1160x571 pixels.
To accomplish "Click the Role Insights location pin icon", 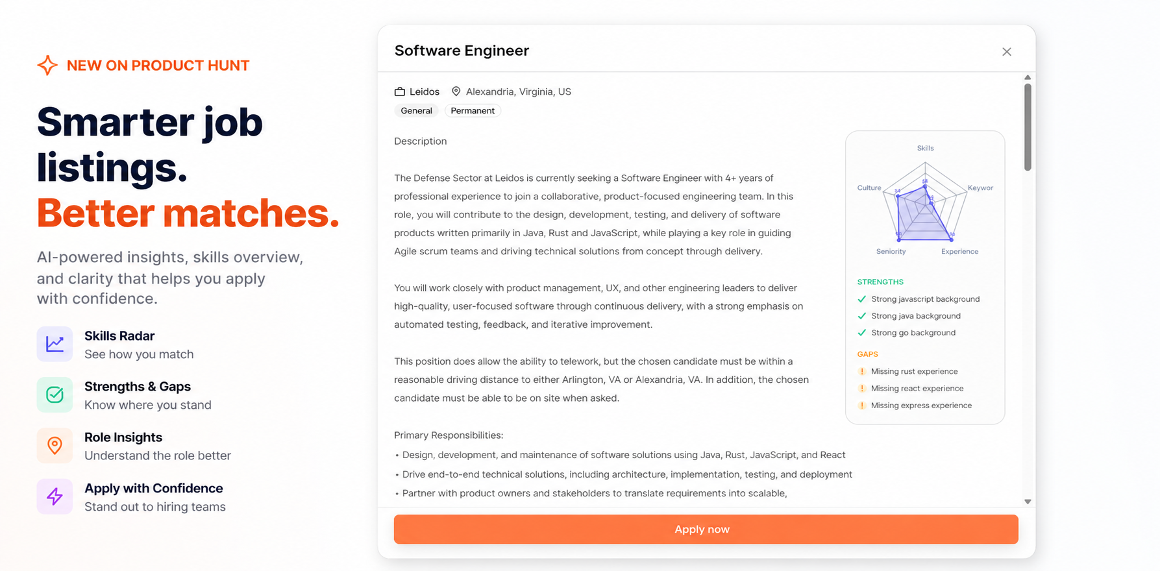I will [x=55, y=445].
